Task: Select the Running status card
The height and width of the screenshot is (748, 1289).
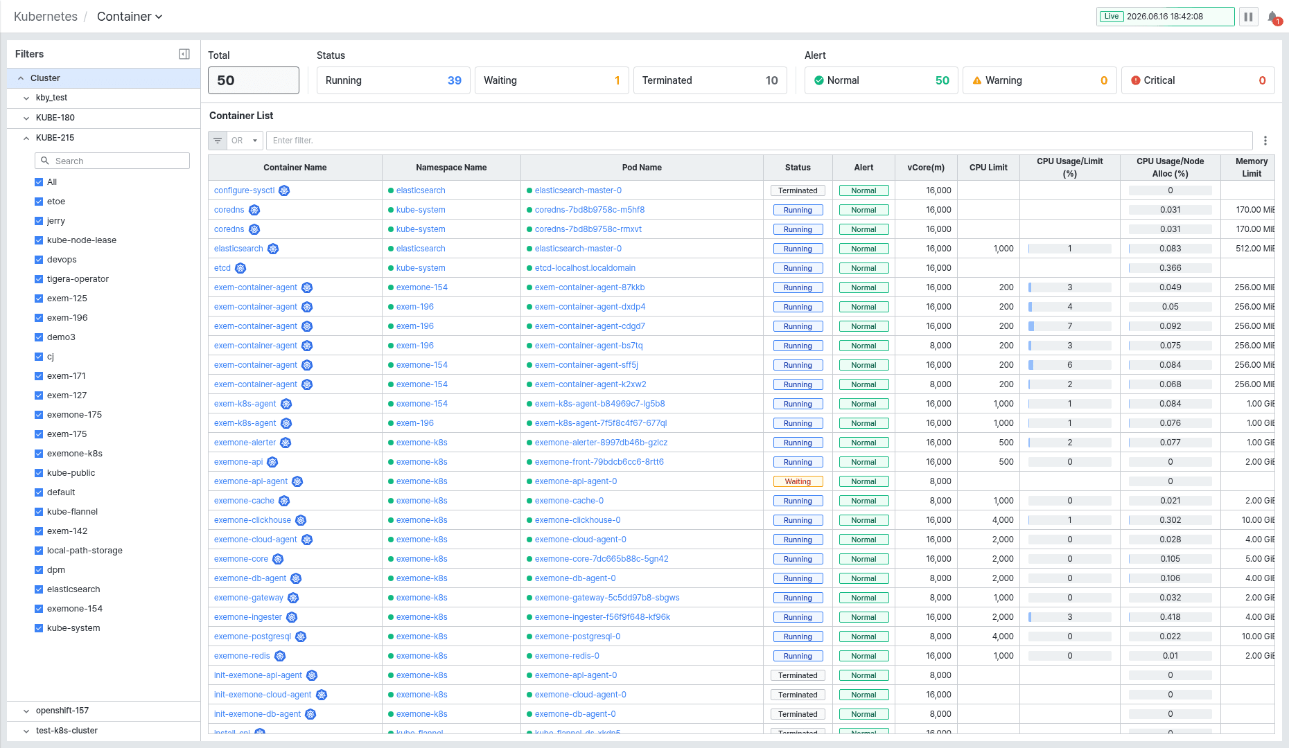Action: coord(394,80)
